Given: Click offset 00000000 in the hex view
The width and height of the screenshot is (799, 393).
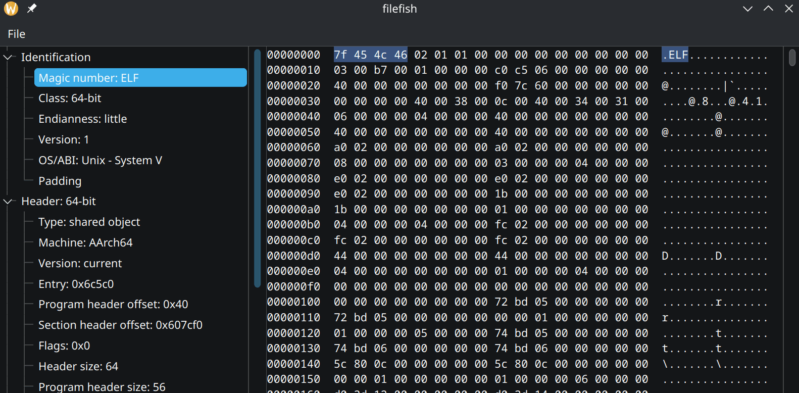Looking at the screenshot, I should [x=293, y=55].
